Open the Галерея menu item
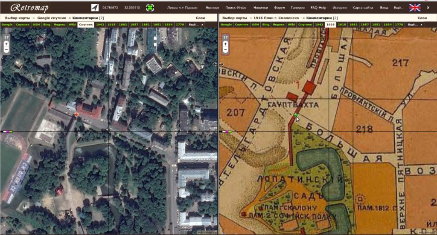Screen dimensions: 437x235 [x=297, y=8]
